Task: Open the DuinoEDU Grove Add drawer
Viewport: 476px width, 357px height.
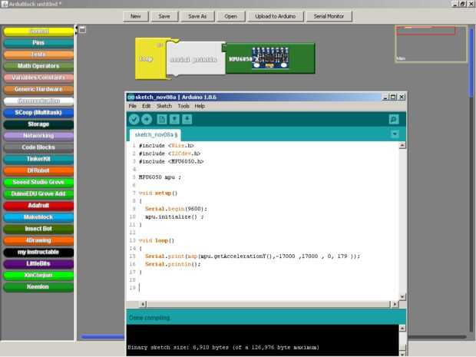Action: [38, 193]
